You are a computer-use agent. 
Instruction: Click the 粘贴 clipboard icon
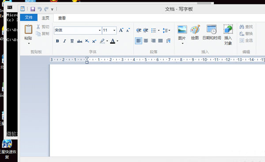tap(28, 30)
